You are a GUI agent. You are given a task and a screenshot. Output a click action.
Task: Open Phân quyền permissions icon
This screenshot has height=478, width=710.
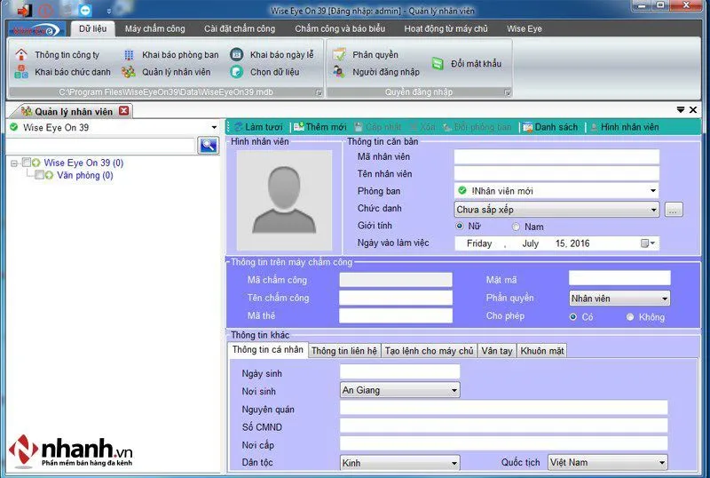tap(339, 55)
